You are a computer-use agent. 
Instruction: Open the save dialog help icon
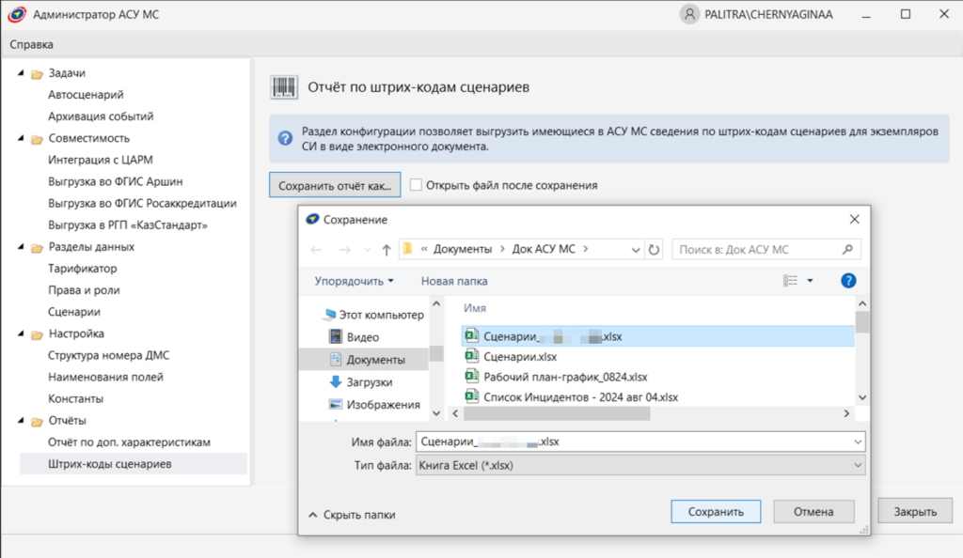pyautogui.click(x=848, y=281)
